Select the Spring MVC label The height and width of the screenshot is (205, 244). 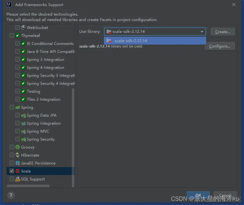(38, 131)
